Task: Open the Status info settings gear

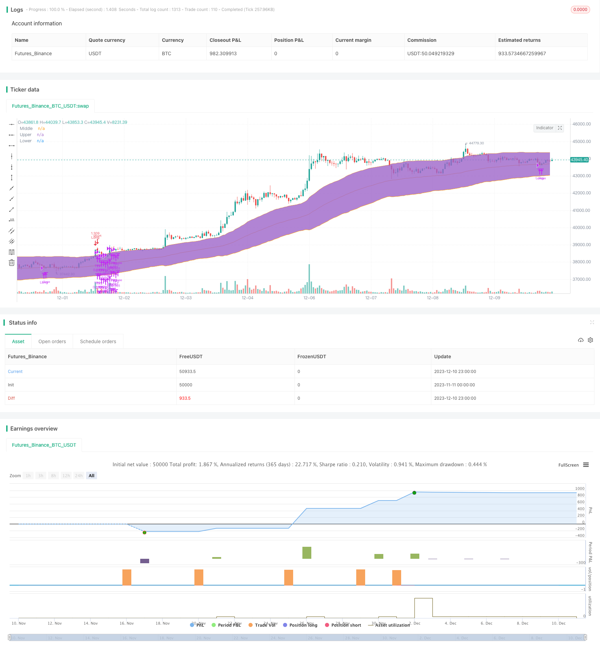Action: pos(590,340)
